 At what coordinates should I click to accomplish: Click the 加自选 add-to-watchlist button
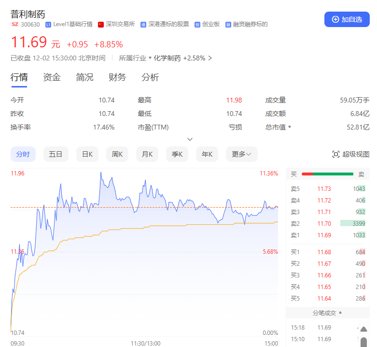[x=347, y=19]
